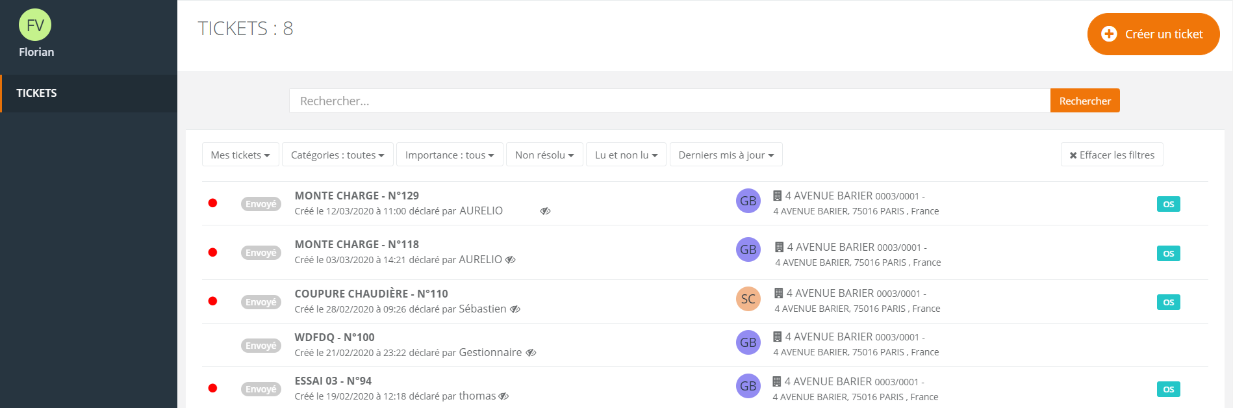Image resolution: width=1233 pixels, height=408 pixels.
Task: Click the OS badge on ticket N°129
Action: [x=1168, y=204]
